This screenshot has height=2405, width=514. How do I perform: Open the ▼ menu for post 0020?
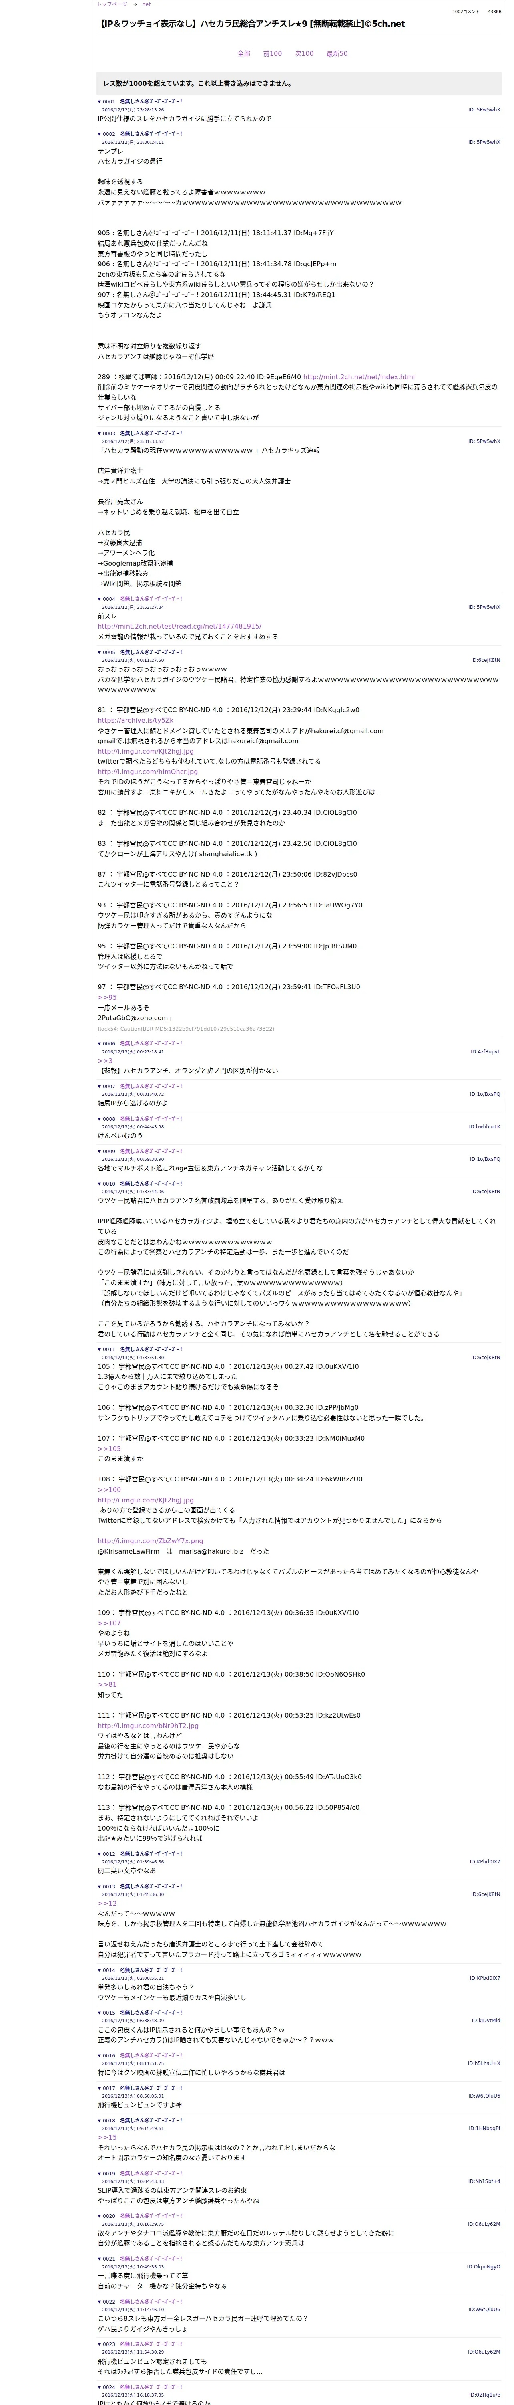100,2217
